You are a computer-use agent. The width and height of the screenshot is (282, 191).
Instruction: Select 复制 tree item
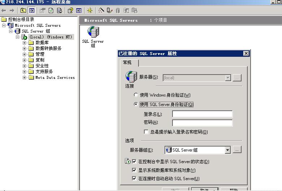(x=40, y=60)
